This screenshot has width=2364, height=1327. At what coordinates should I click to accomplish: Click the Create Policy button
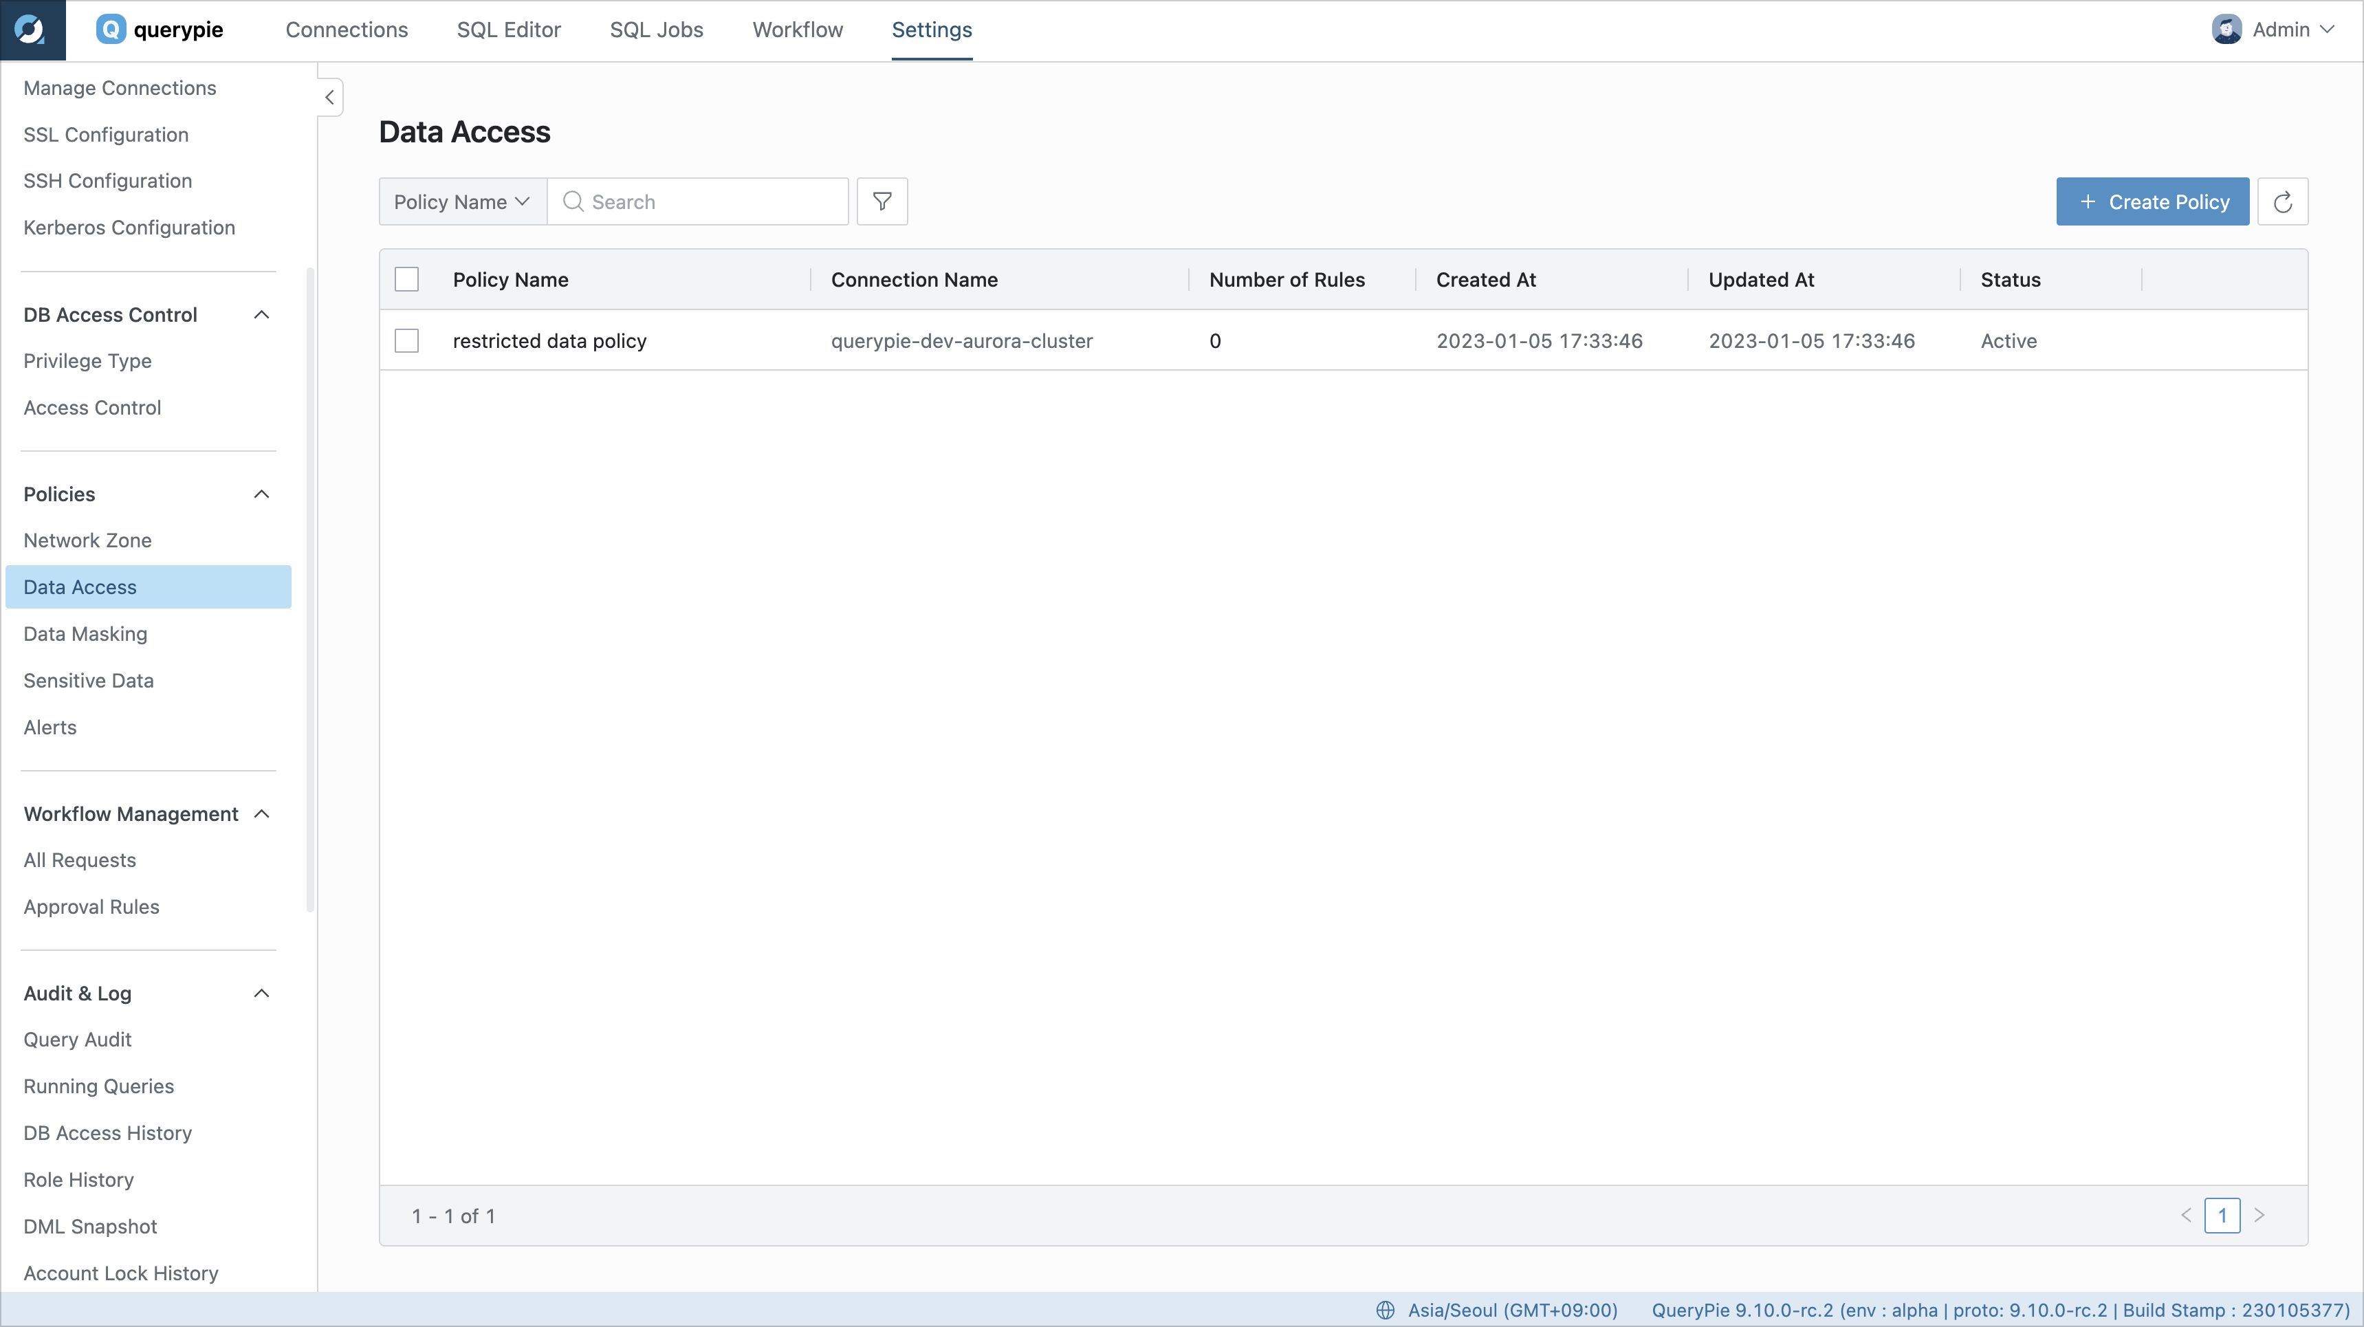coord(2152,201)
